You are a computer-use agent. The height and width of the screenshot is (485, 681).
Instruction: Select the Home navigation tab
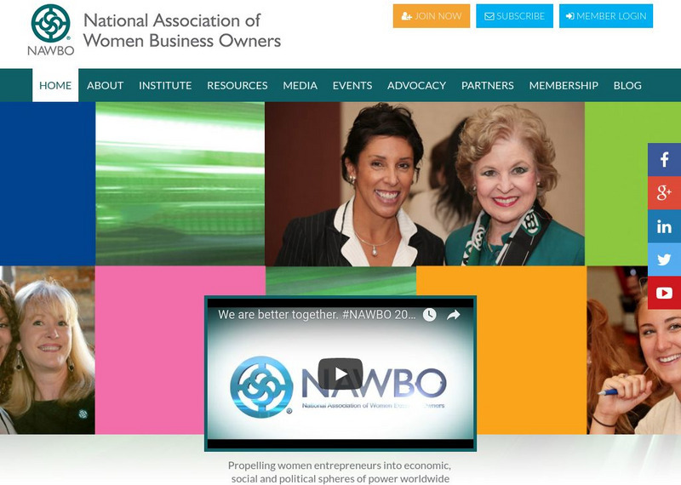click(55, 85)
